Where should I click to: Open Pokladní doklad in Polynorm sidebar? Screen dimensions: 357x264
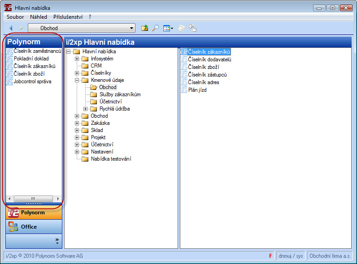(31, 59)
